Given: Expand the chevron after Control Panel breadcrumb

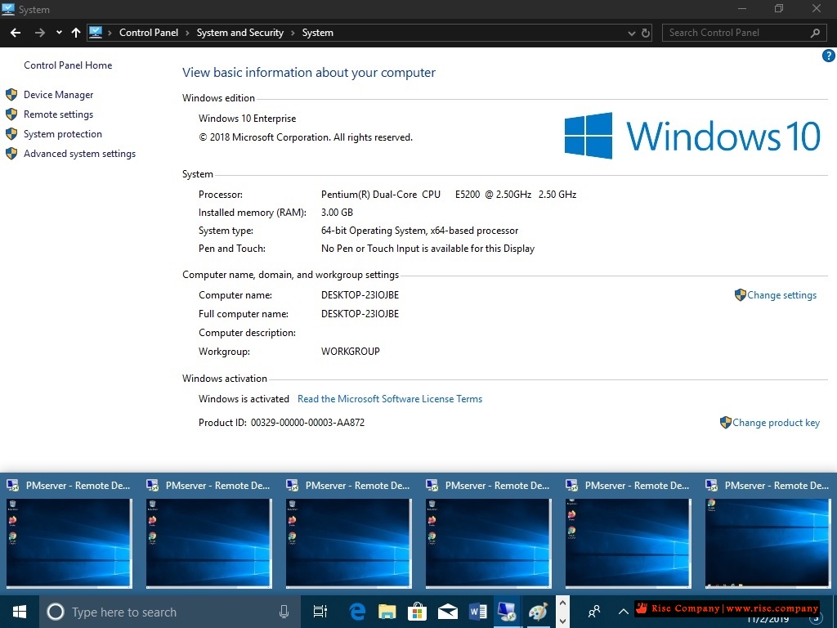Looking at the screenshot, I should point(187,33).
